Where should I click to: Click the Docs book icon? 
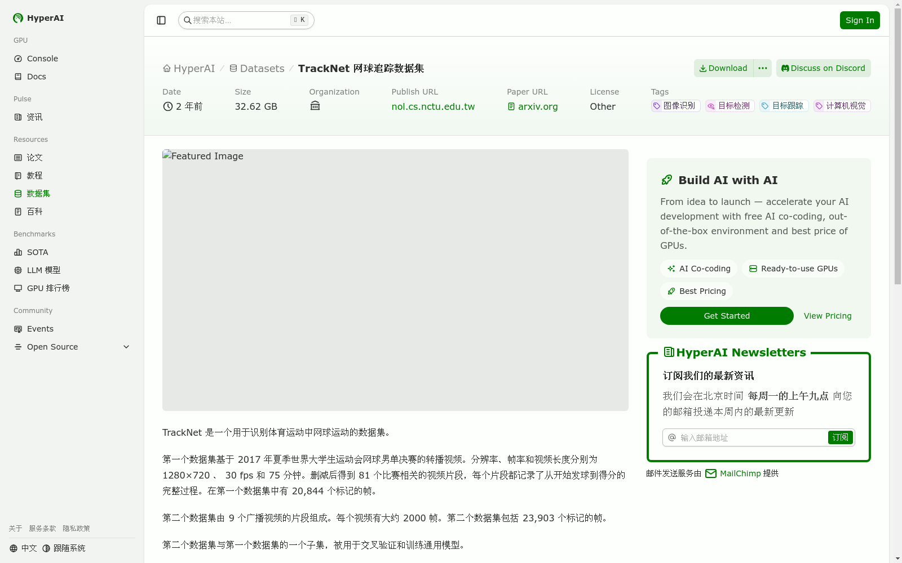tap(18, 77)
